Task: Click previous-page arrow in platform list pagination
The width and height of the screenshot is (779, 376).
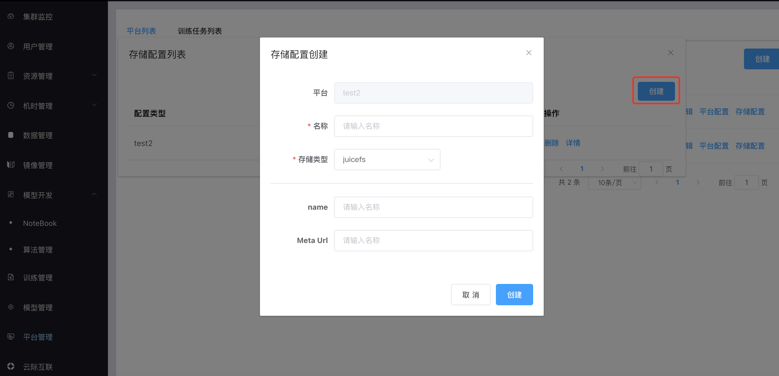Action: pyautogui.click(x=657, y=182)
